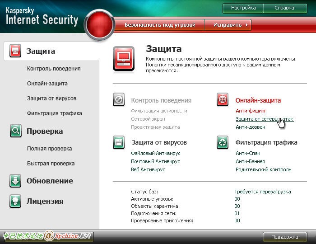
Task: Select the Проверка section
Action: [45, 131]
